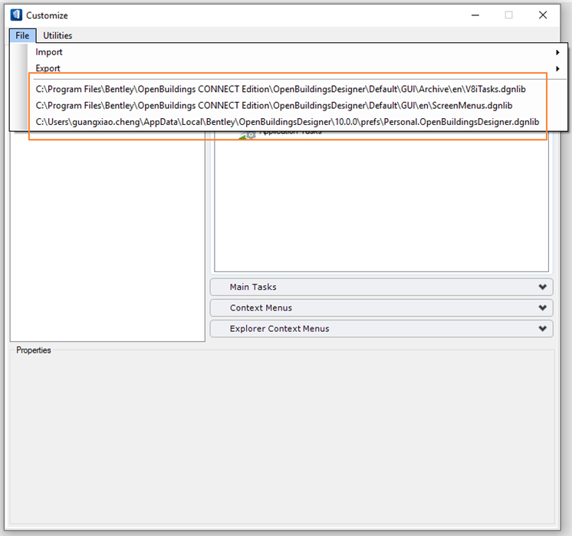Open the Import submenu

coord(298,52)
